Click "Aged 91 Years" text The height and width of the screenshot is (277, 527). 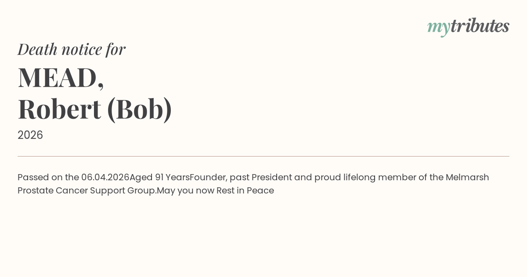[159, 178]
